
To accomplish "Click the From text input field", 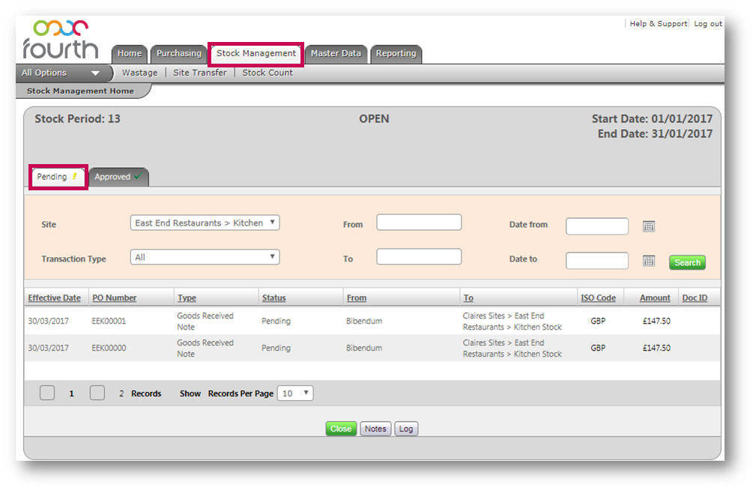I will [419, 223].
